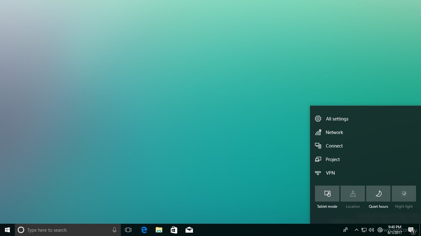Open File Explorer from the taskbar
The image size is (421, 236).
point(159,230)
